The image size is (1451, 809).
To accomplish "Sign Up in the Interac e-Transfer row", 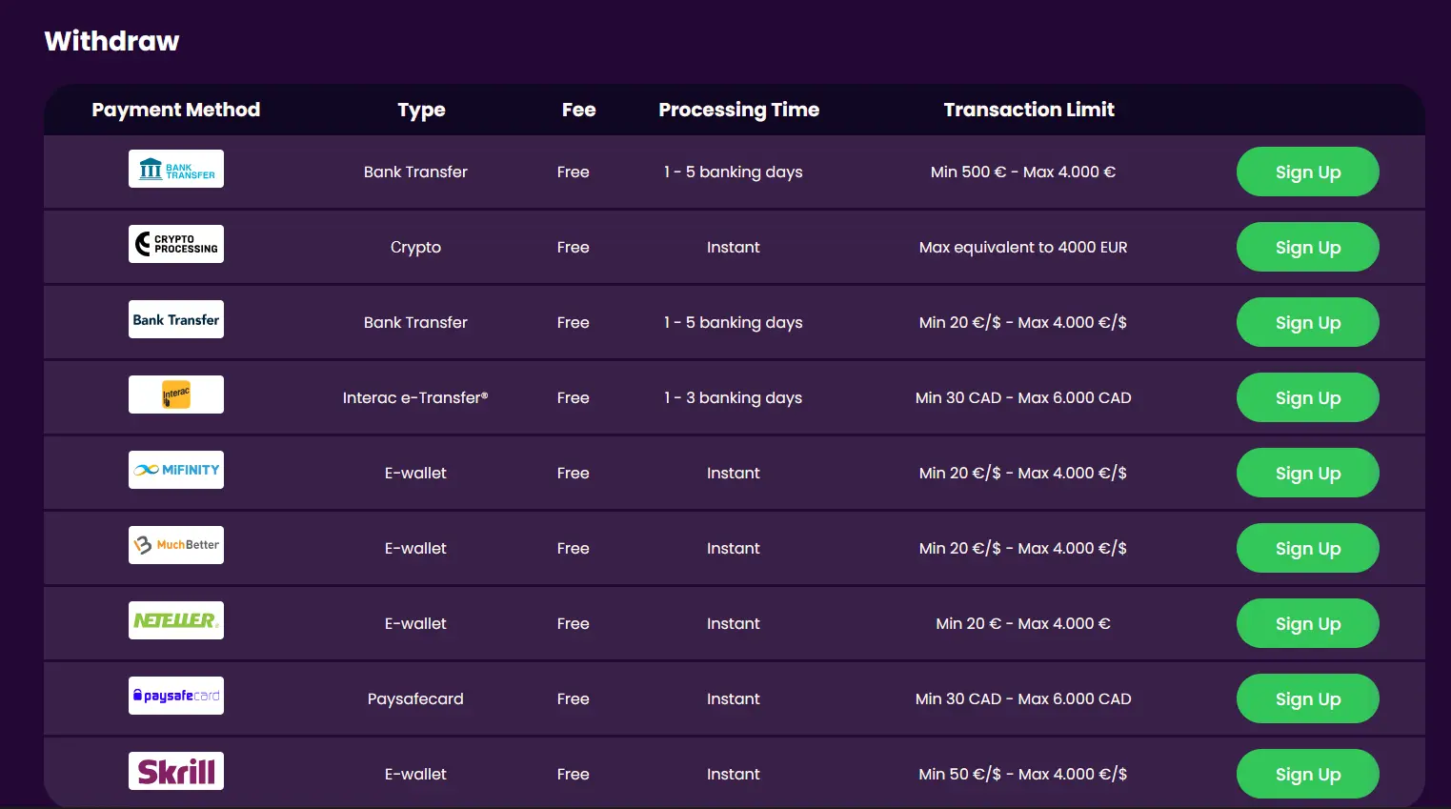I will (1307, 397).
